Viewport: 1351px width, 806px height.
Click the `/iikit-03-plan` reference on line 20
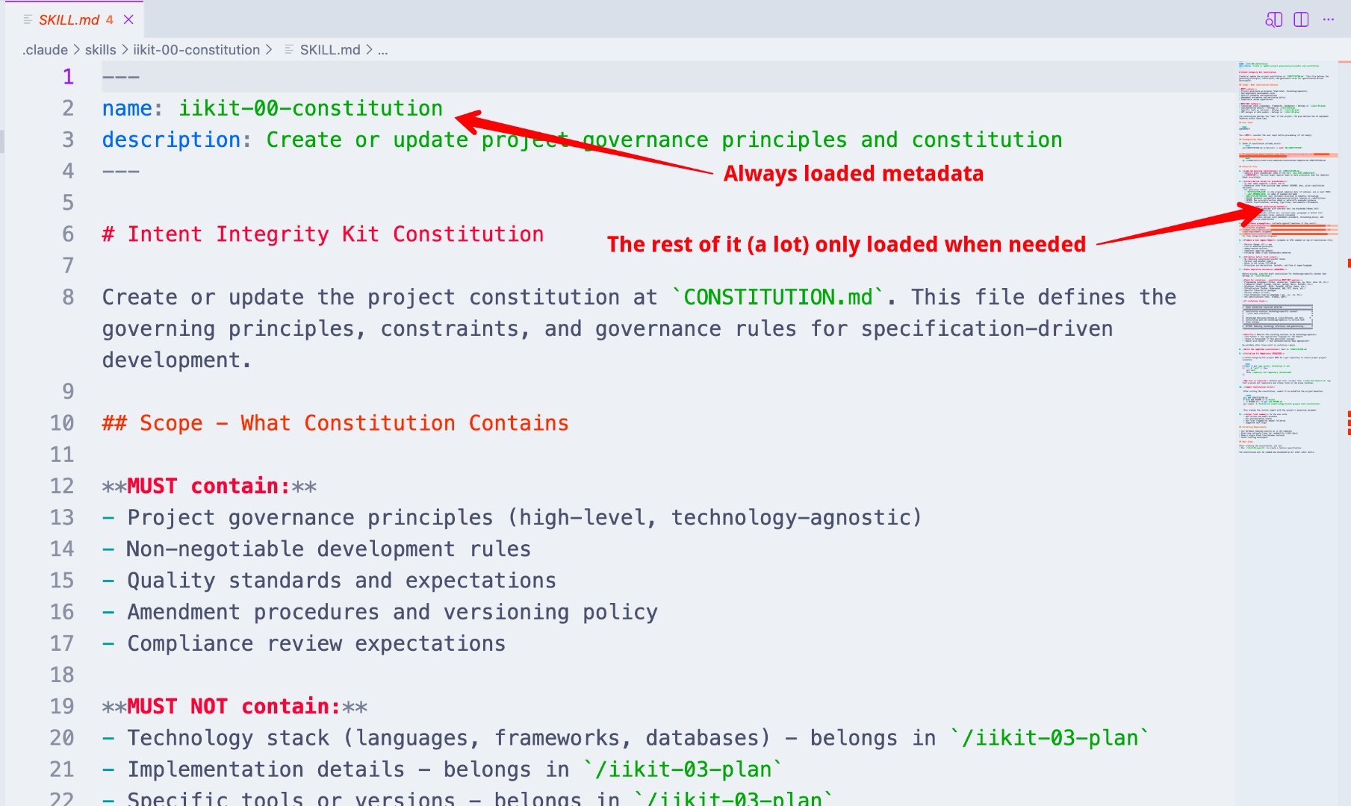pos(1049,738)
